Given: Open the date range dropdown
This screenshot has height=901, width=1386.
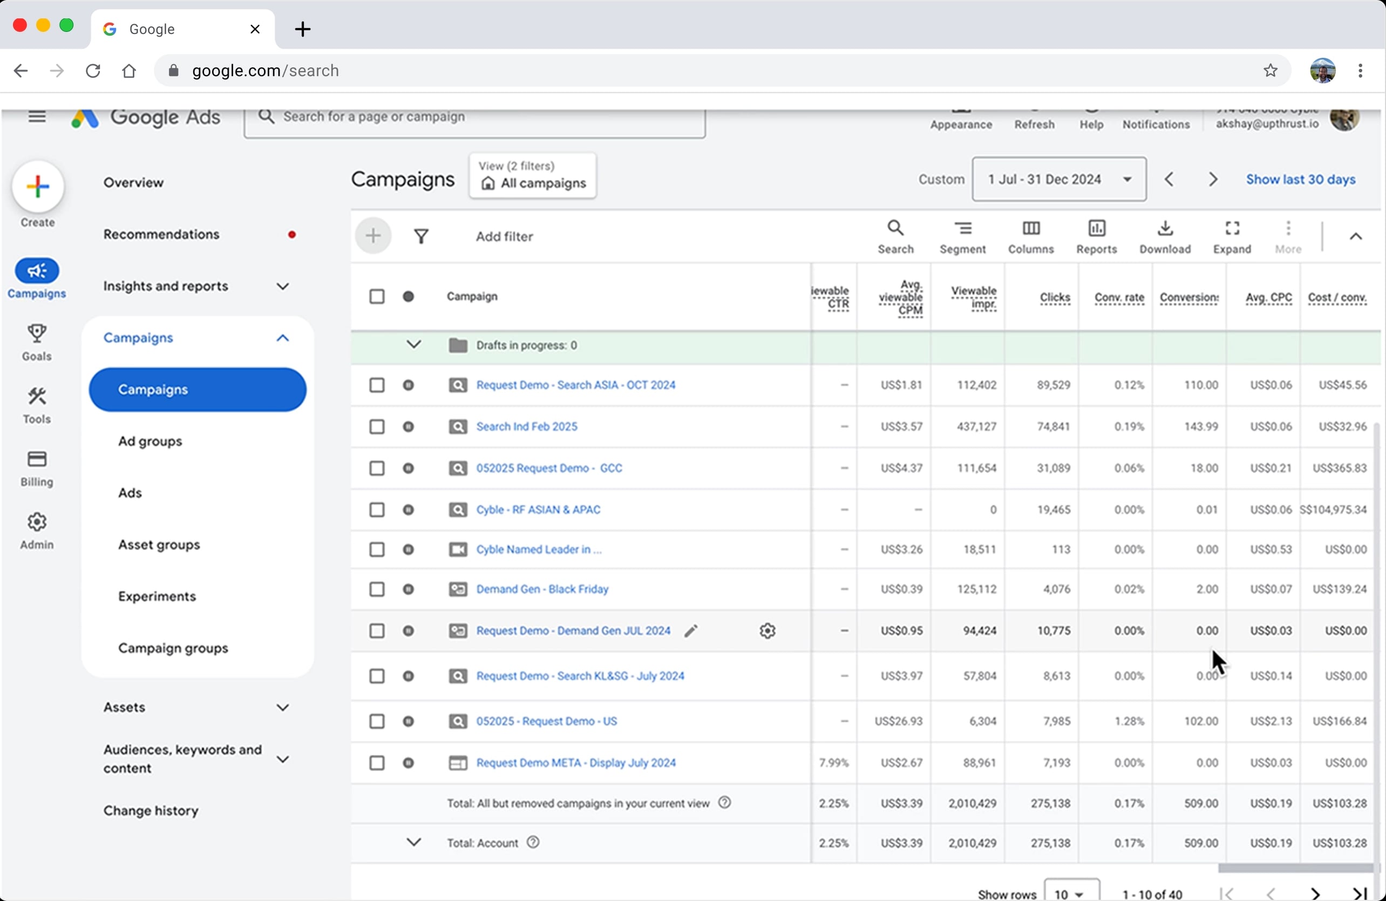Looking at the screenshot, I should tap(1059, 179).
